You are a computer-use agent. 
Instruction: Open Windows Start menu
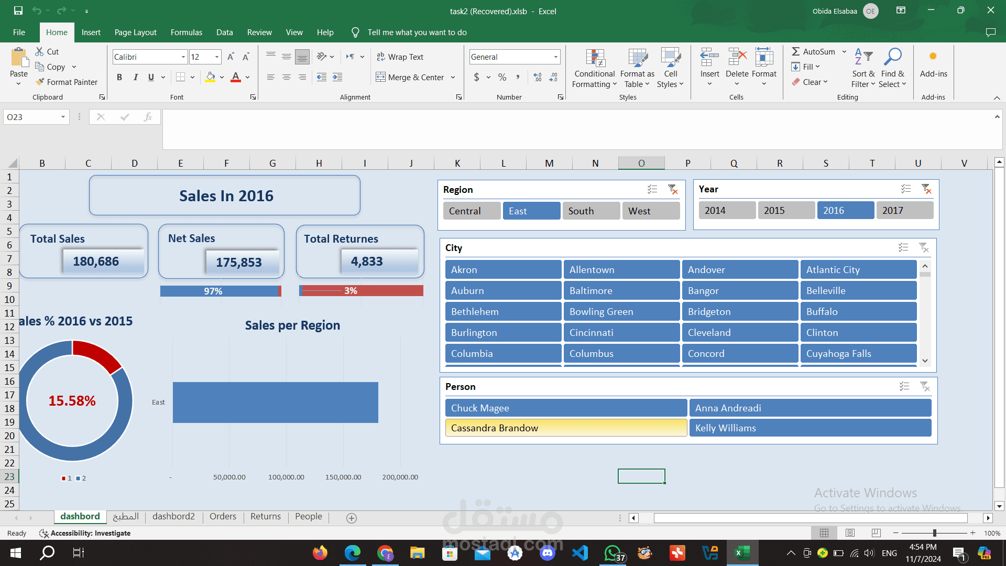[16, 553]
